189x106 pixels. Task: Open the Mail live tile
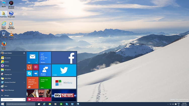[x=33, y=58]
